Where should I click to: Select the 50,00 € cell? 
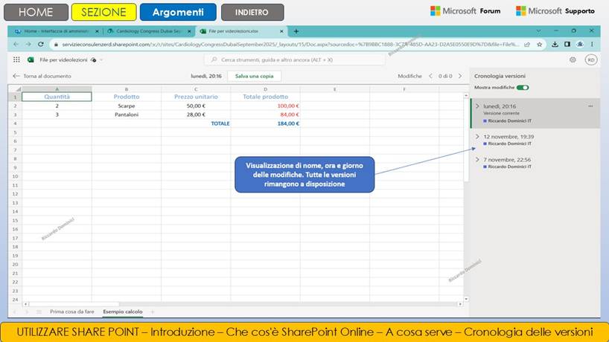pos(196,106)
